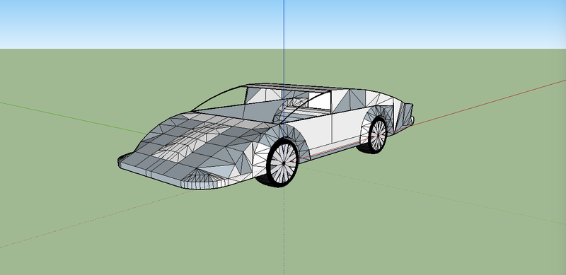The width and height of the screenshot is (566, 275).
Task: Select the car's rear wheel
Action: pyautogui.click(x=377, y=135)
